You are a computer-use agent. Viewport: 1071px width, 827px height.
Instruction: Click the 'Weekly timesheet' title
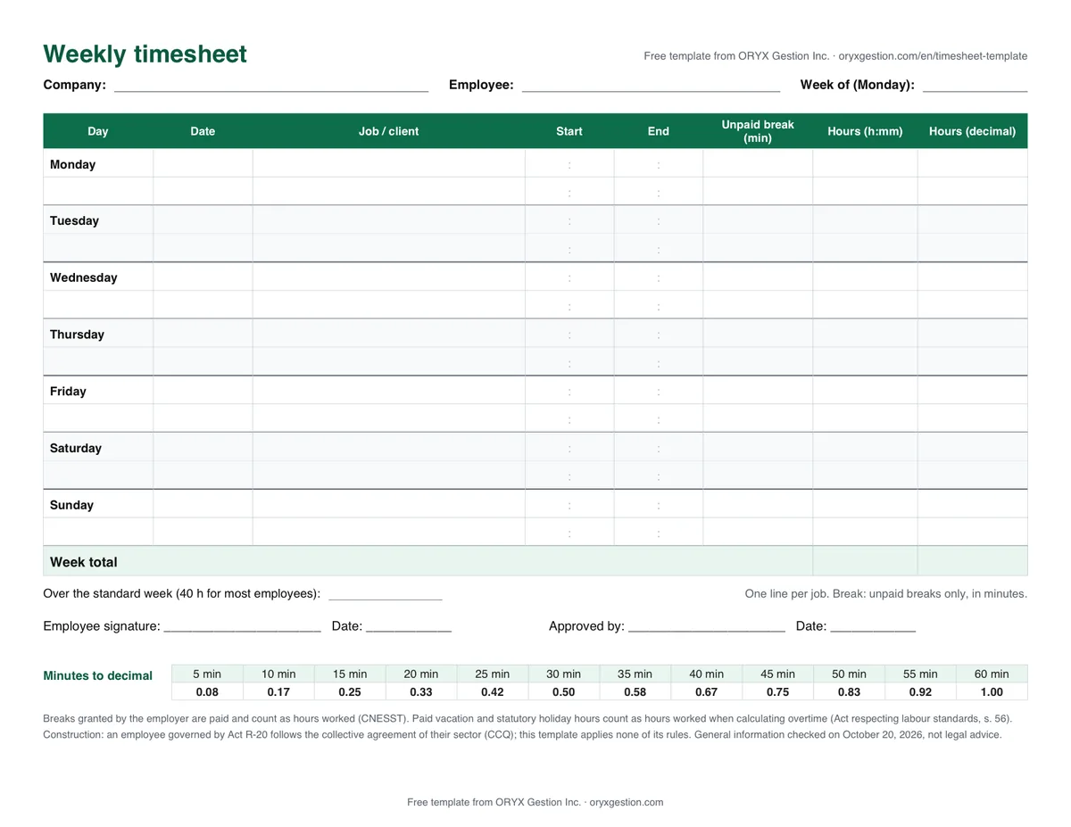click(145, 54)
